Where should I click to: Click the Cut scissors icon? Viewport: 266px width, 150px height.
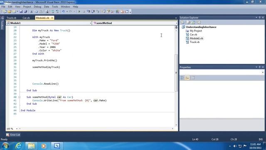[32, 12]
